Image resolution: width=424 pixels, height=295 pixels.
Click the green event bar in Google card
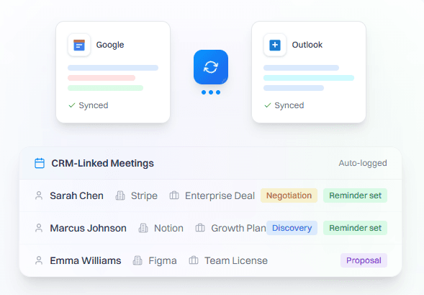pos(105,88)
